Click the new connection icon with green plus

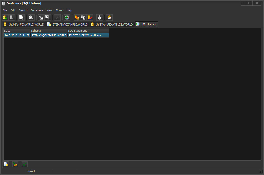(x=5, y=18)
